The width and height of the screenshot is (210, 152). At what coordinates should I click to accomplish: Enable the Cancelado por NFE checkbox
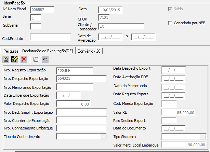pos(171,23)
